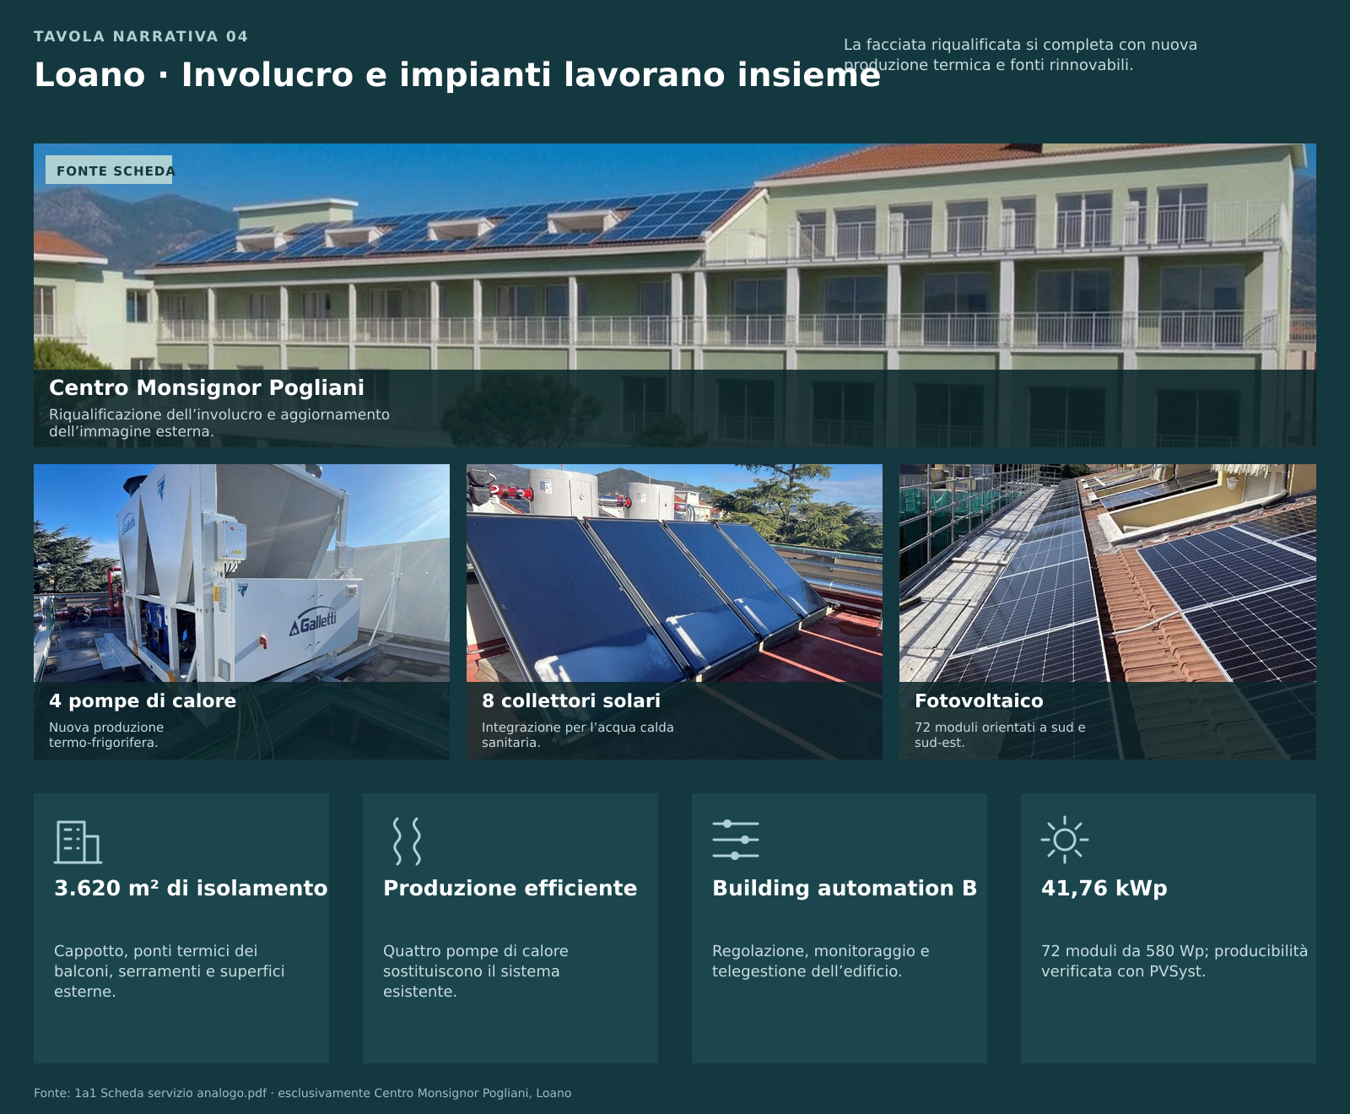
Task: Click the '4 pompe di calore' heading
Action: [143, 700]
